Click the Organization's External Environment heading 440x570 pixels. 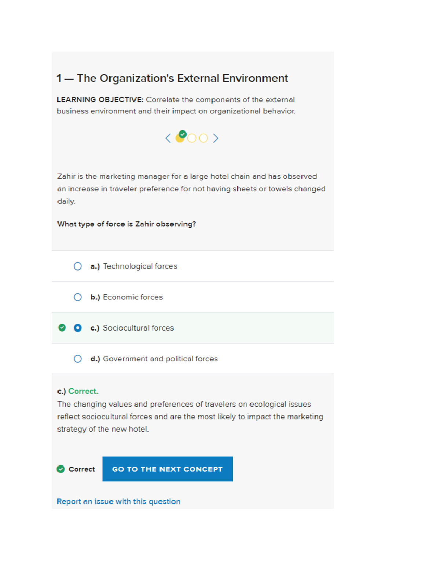pyautogui.click(x=172, y=79)
